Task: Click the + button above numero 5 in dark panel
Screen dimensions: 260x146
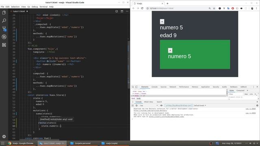Action: coord(162,21)
